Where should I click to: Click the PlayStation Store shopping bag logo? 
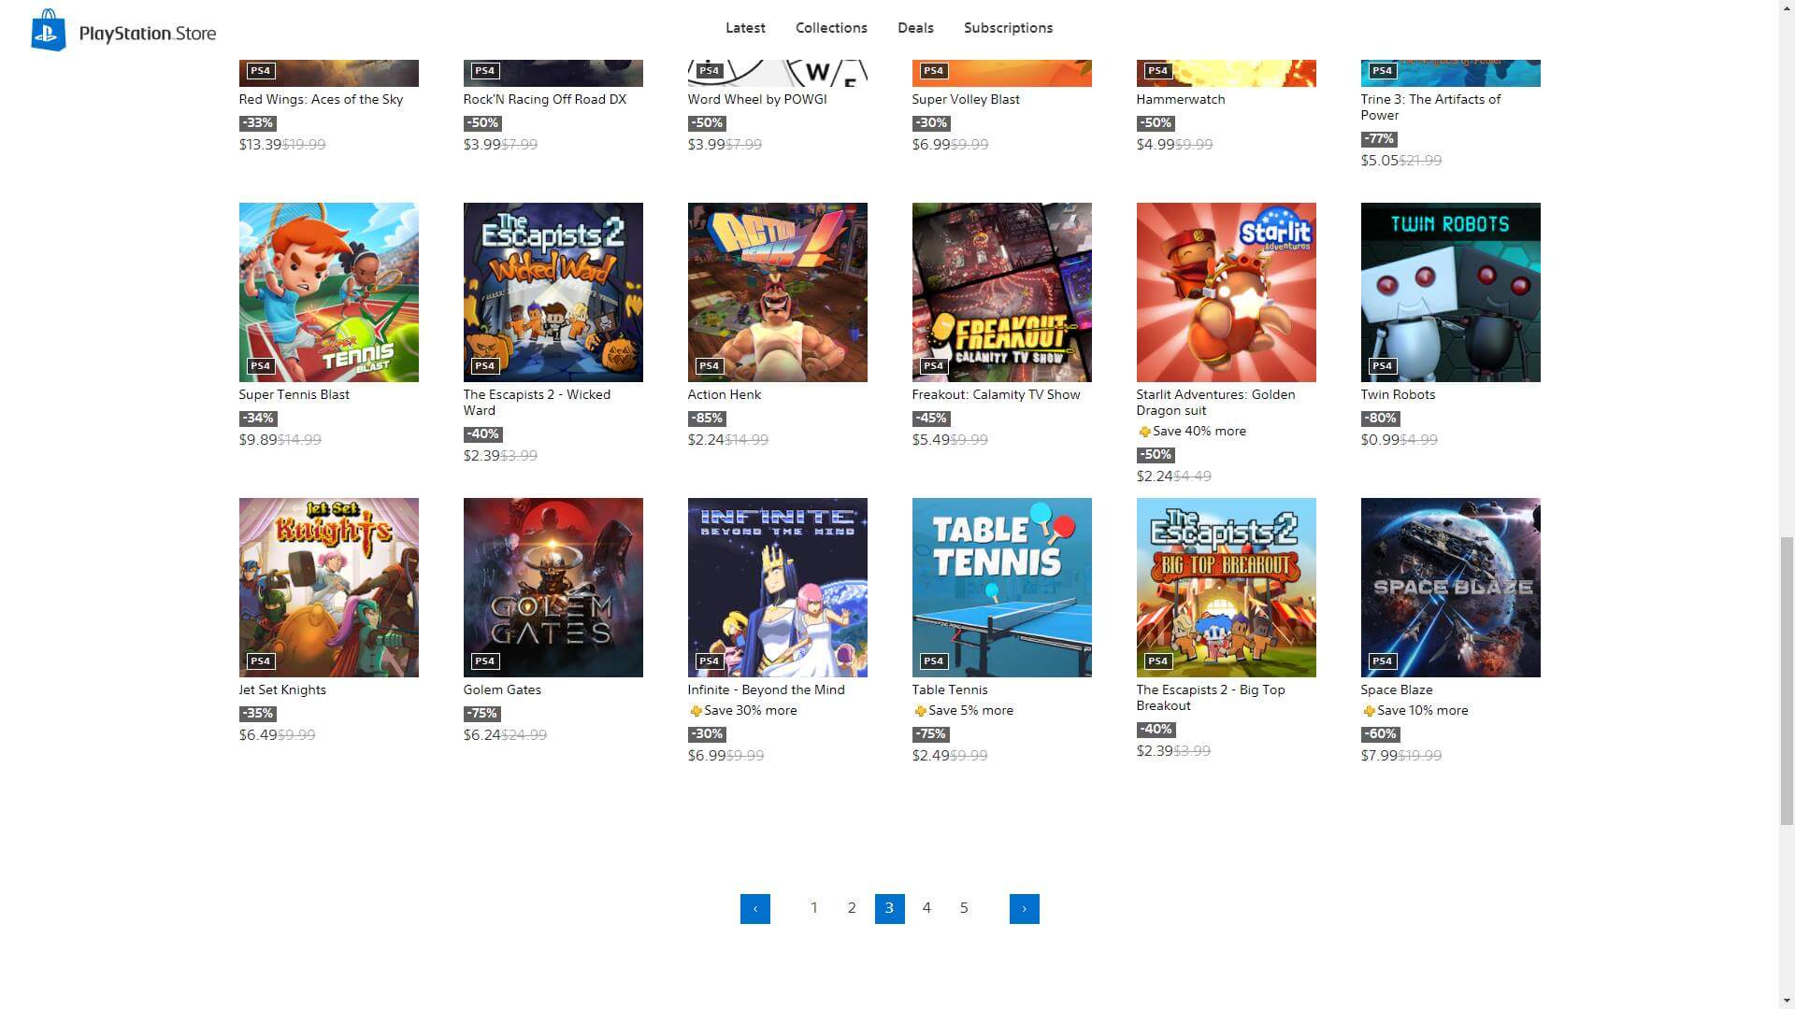(x=49, y=30)
